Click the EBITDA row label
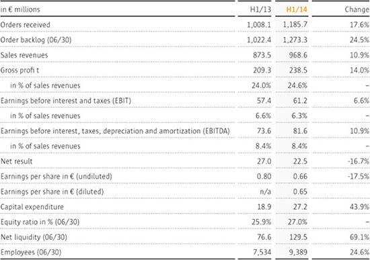Viewport: 370px width, 260px height. [115, 131]
